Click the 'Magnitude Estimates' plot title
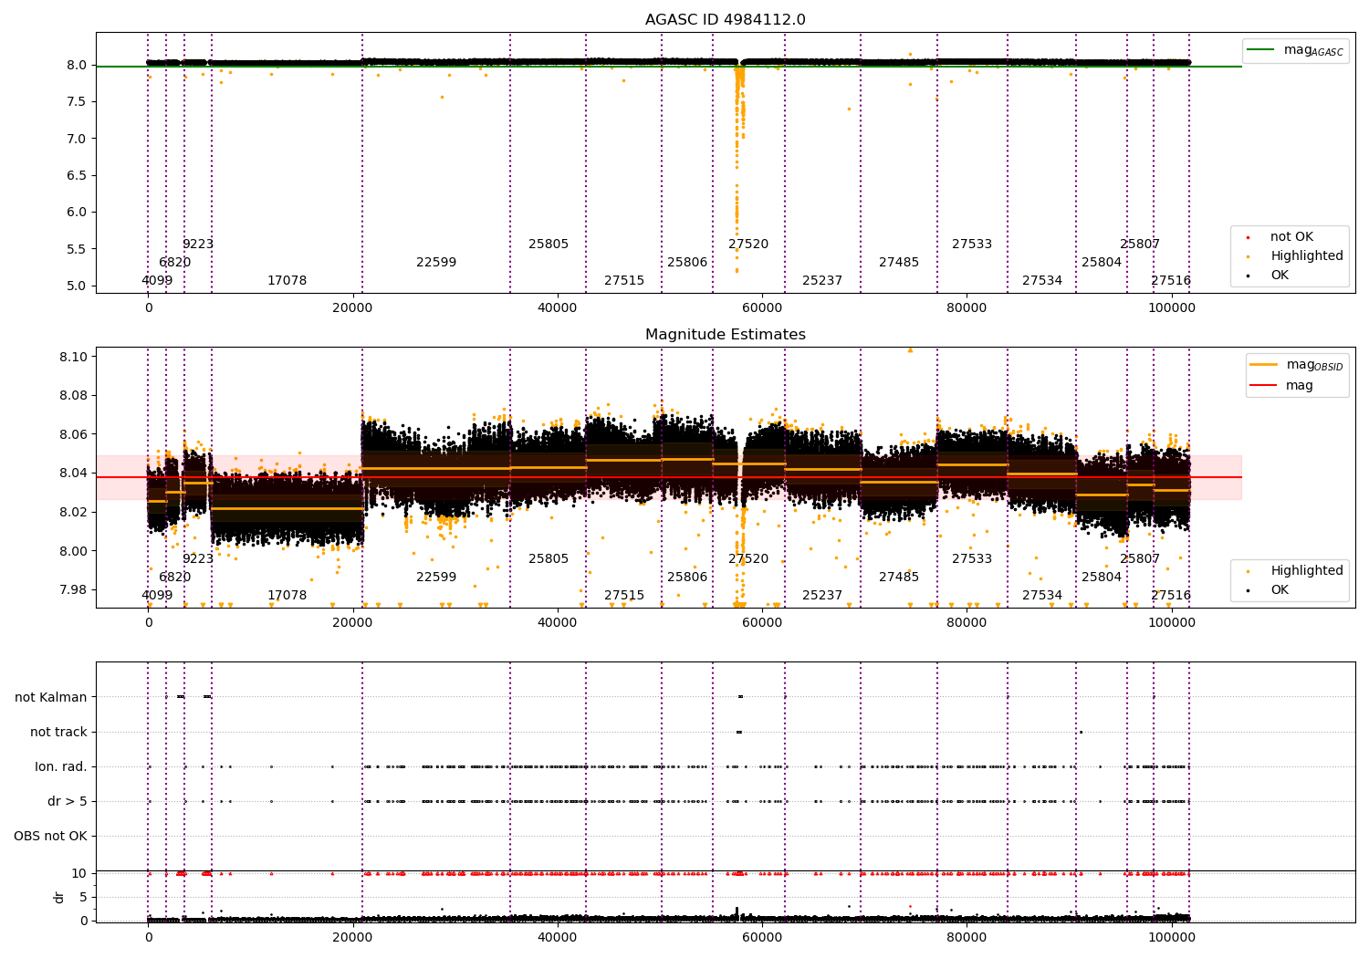This screenshot has width=1369, height=958. (x=725, y=335)
